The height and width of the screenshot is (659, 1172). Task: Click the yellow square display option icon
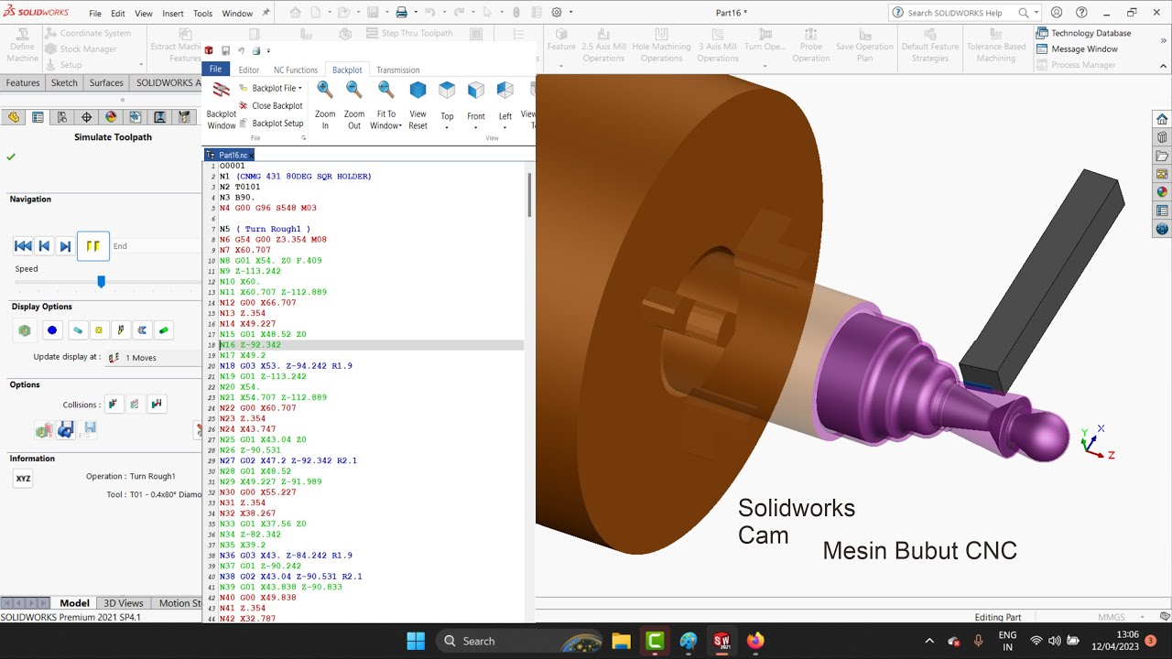coord(99,330)
